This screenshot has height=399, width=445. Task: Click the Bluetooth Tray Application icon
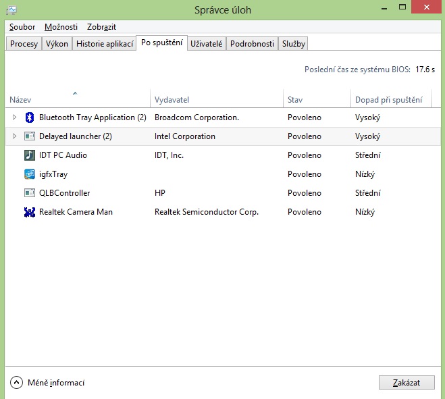[30, 117]
